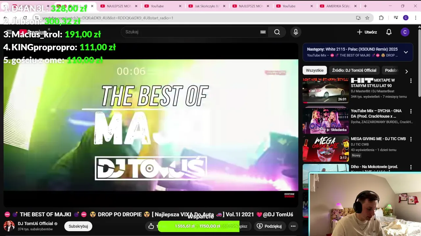
Task: Open options for Diho Na Mokotowie video
Action: point(410,167)
